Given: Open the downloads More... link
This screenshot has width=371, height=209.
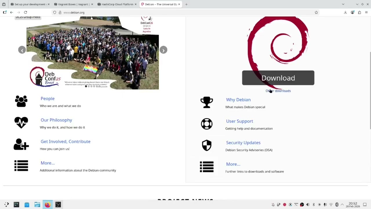Looking at the screenshot, I should [x=233, y=164].
